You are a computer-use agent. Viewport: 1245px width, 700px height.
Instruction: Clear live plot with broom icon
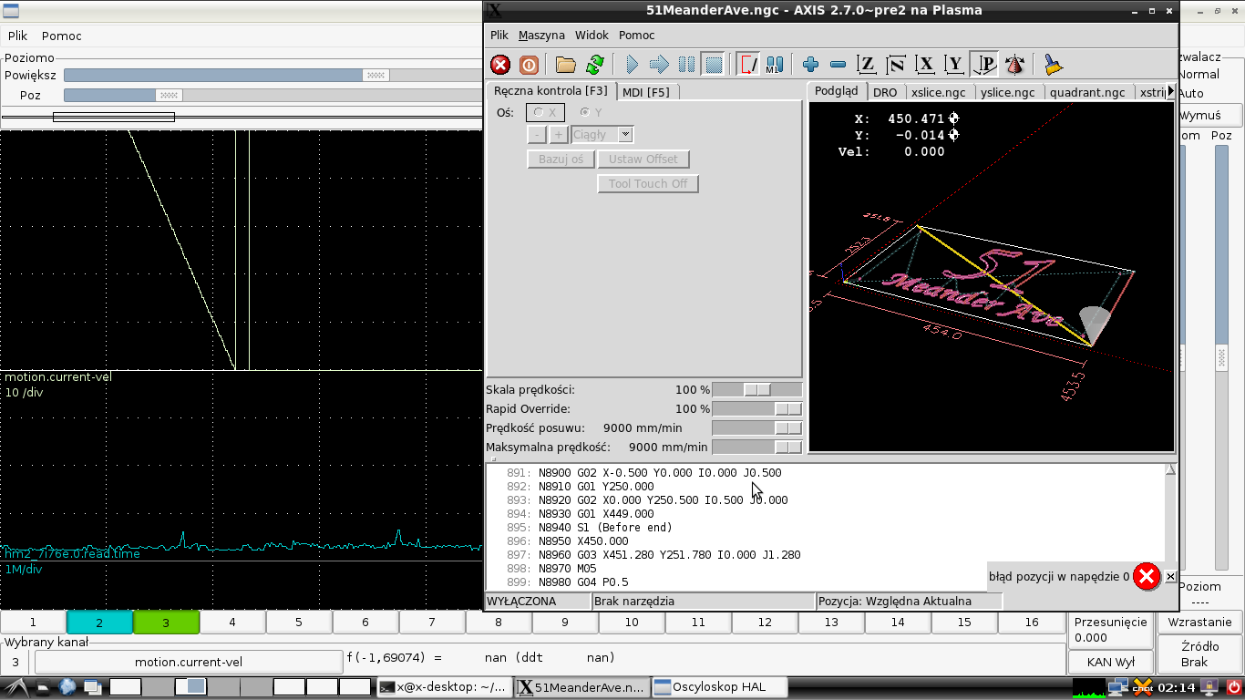click(x=1054, y=65)
